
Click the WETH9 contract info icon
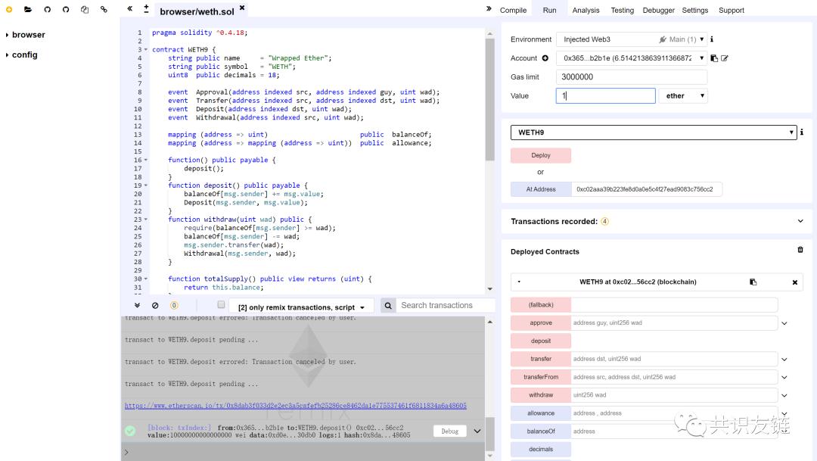pos(801,132)
